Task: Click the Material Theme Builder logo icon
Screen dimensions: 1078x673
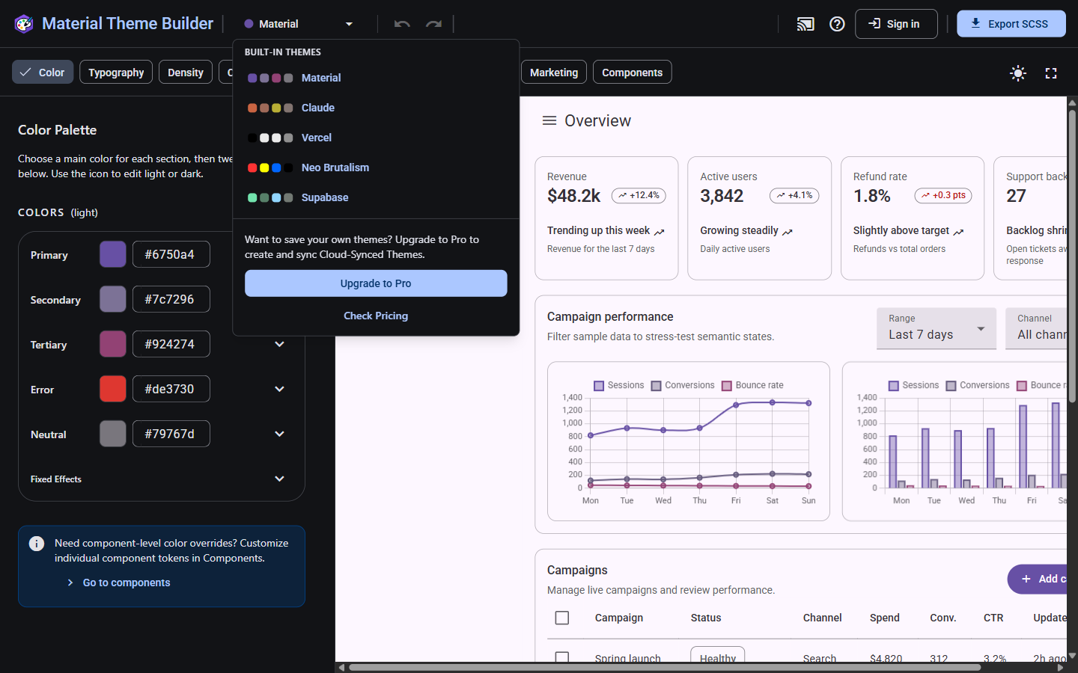Action: [x=24, y=24]
